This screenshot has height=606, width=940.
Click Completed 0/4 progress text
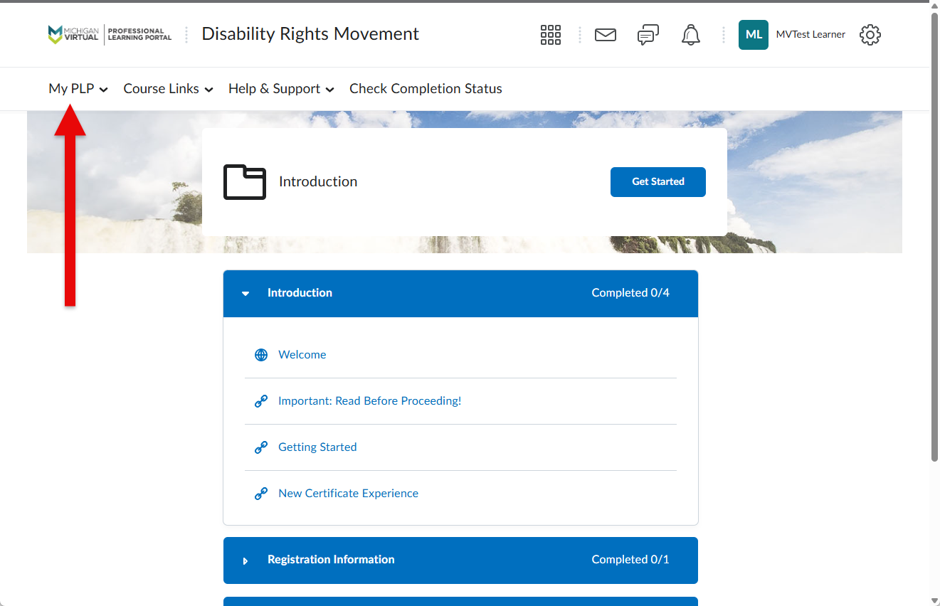click(x=630, y=293)
